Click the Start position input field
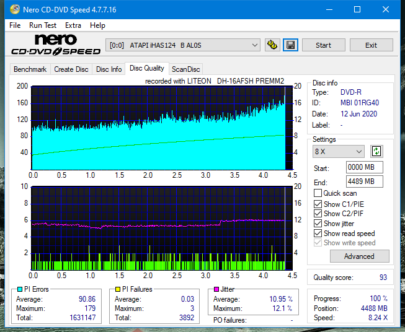This screenshot has width=405, height=332. click(365, 167)
